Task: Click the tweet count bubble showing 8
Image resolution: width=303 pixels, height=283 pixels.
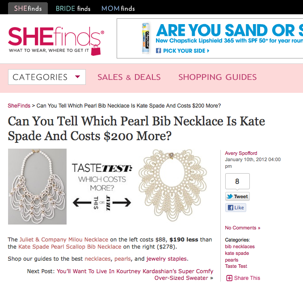Action: (x=237, y=181)
